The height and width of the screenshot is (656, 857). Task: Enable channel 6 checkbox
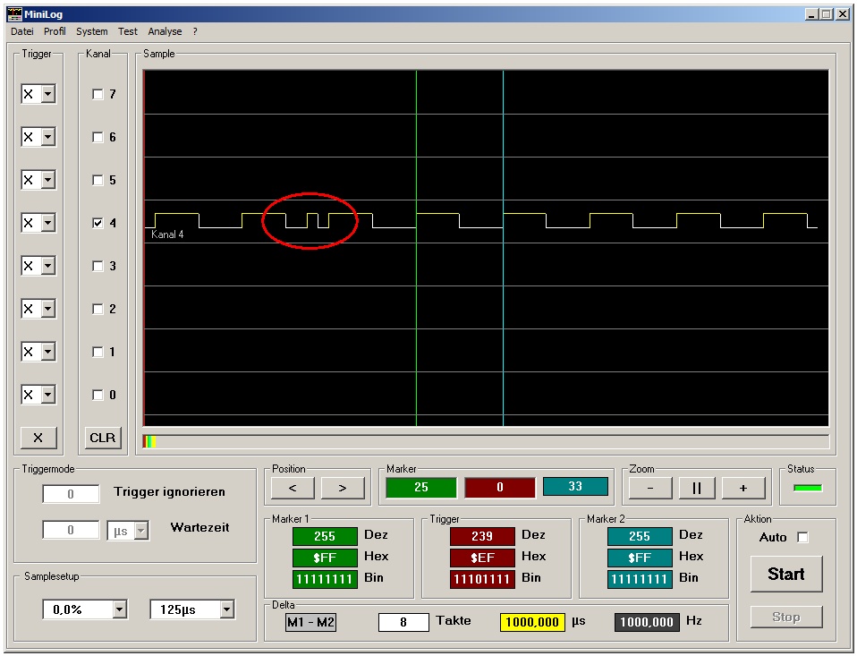pos(98,137)
